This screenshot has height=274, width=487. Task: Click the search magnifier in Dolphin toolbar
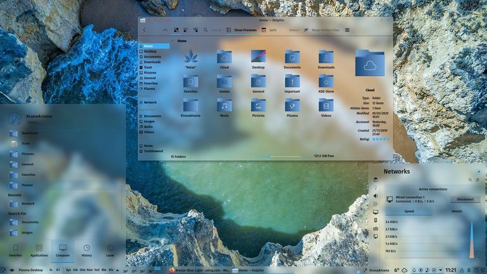tap(206, 30)
